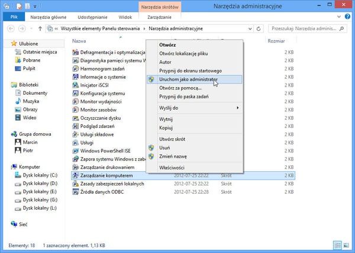Open the address bar history dropdown
Image resolution: width=355 pixels, height=253 pixels.
coord(250,28)
